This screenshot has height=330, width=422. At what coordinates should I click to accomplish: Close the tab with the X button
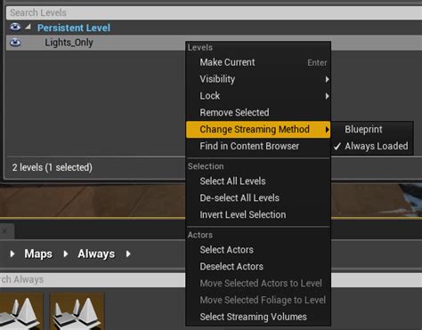[4, 230]
